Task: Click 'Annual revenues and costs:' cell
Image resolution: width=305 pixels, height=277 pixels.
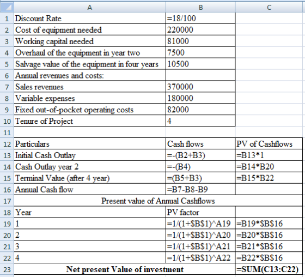Action: click(x=90, y=75)
